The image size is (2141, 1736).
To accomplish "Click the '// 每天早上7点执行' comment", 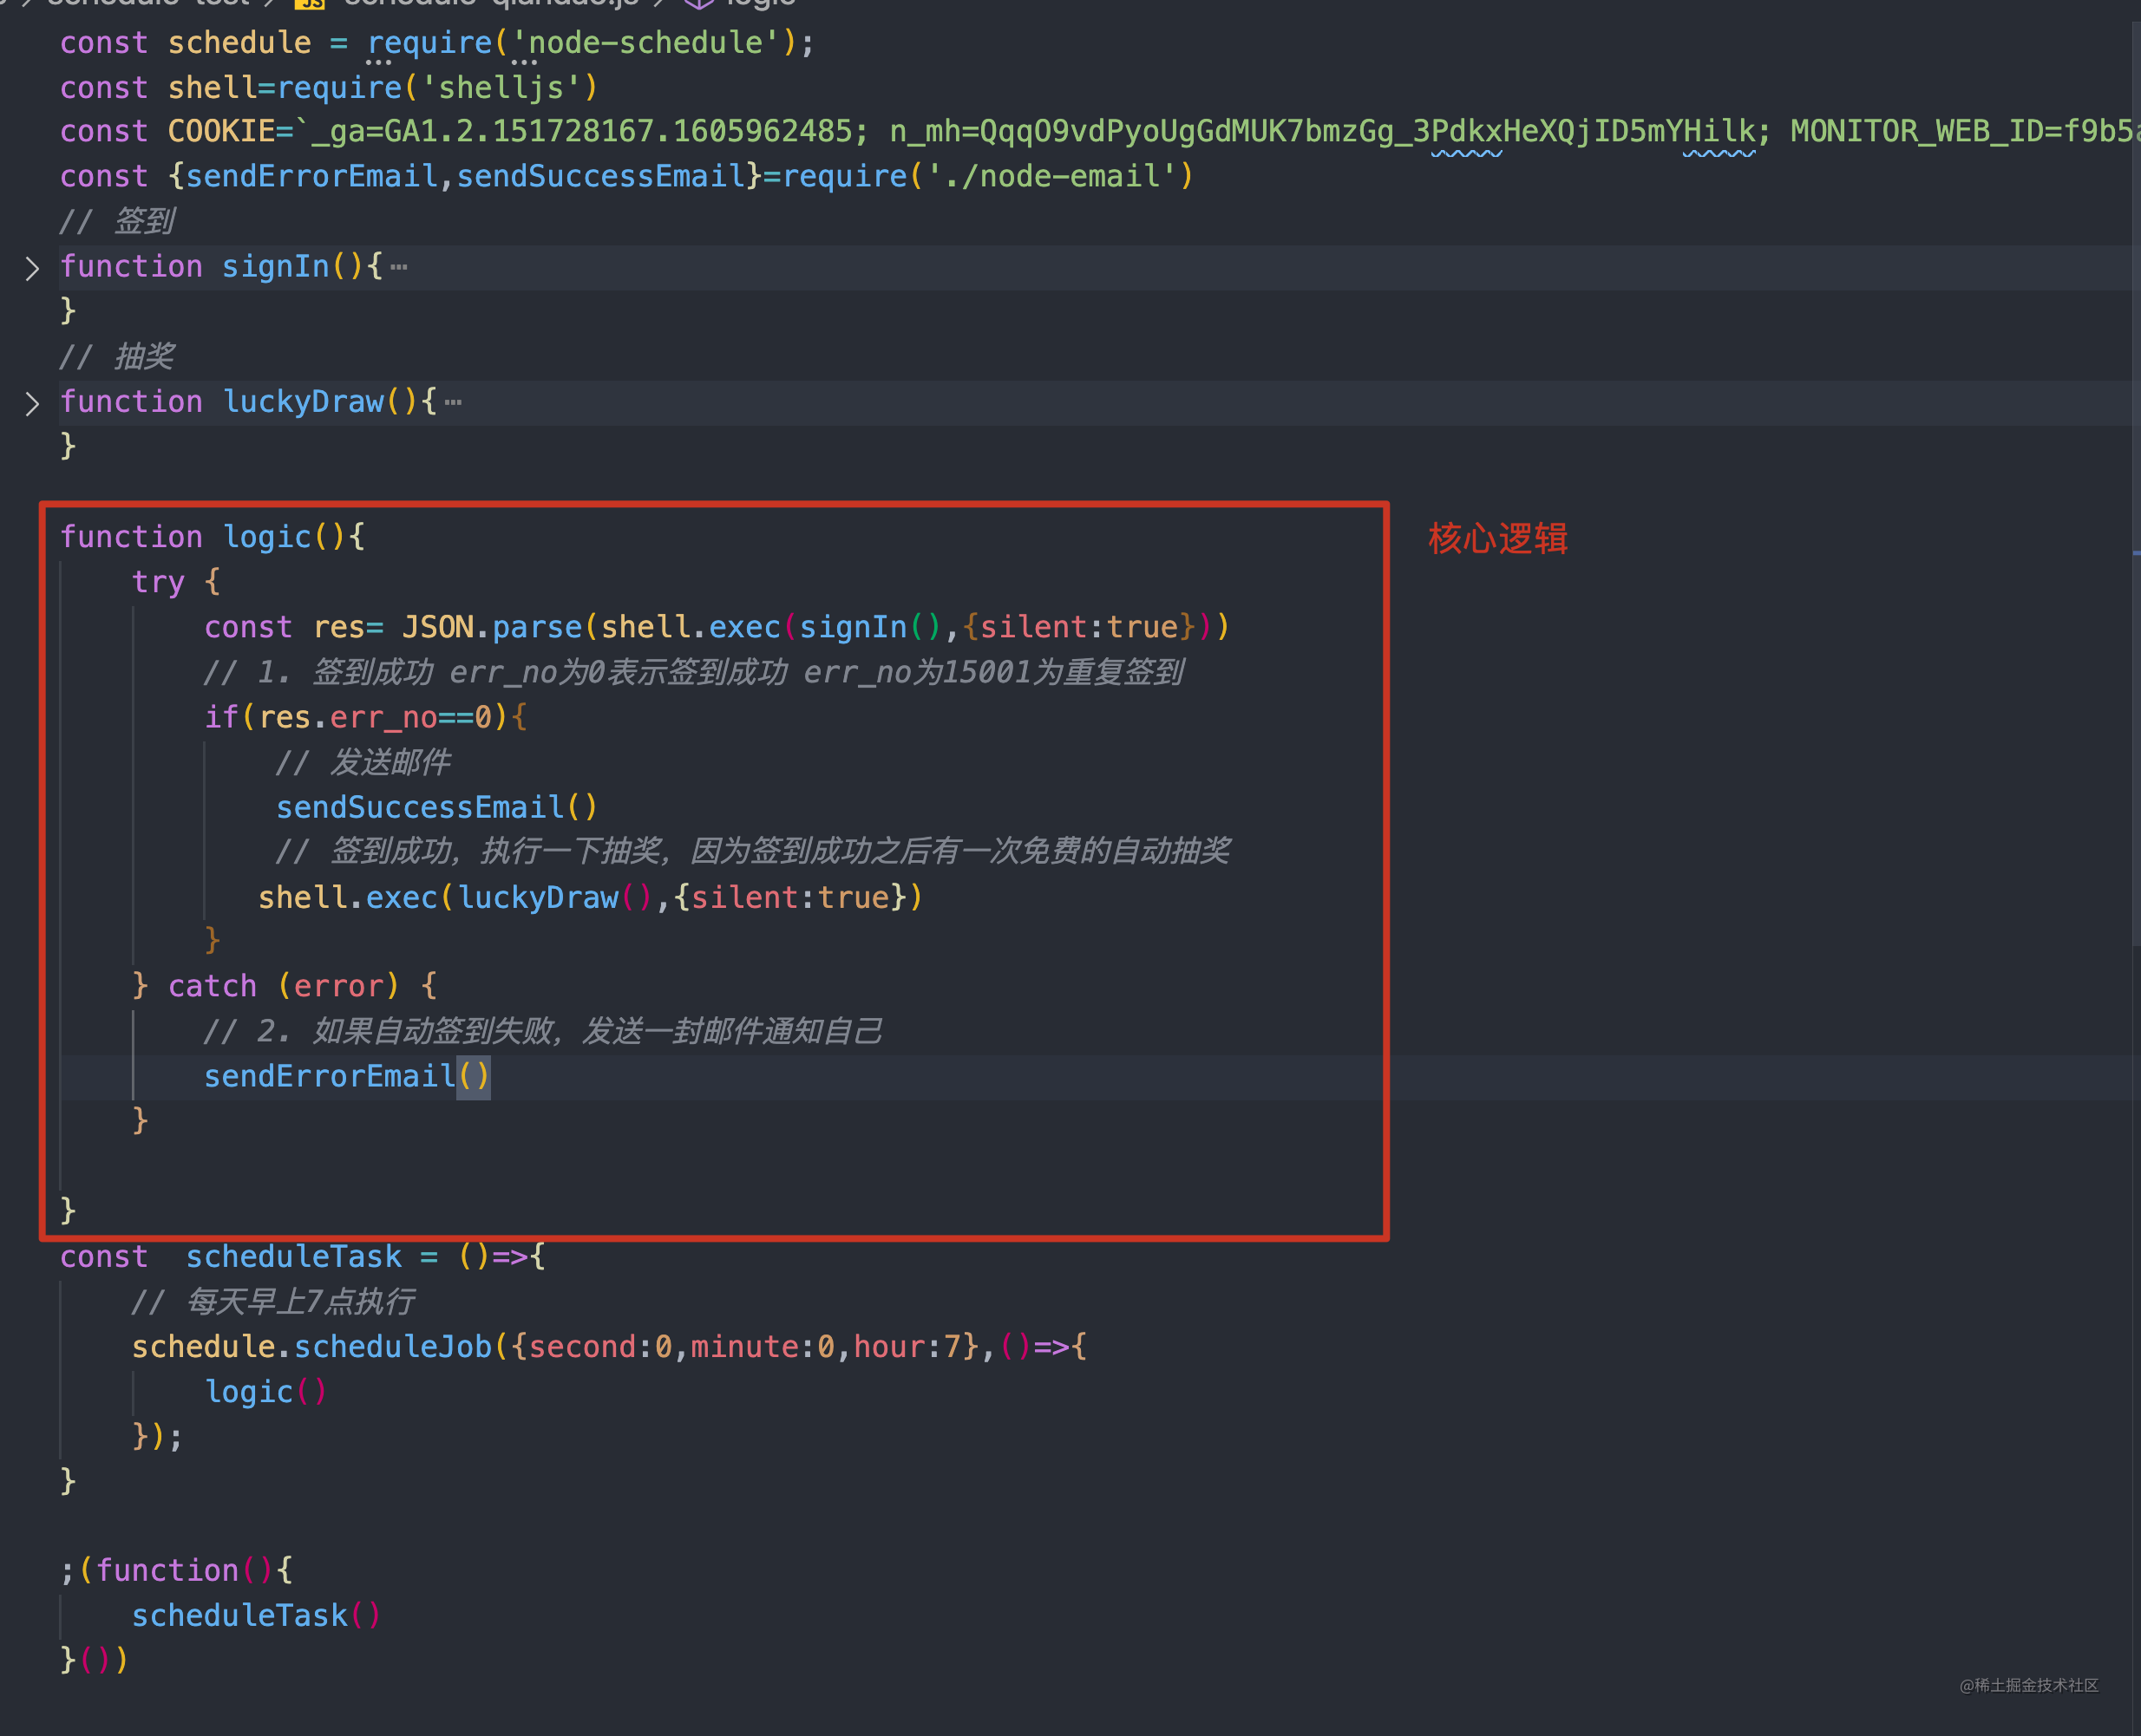I will tap(273, 1301).
